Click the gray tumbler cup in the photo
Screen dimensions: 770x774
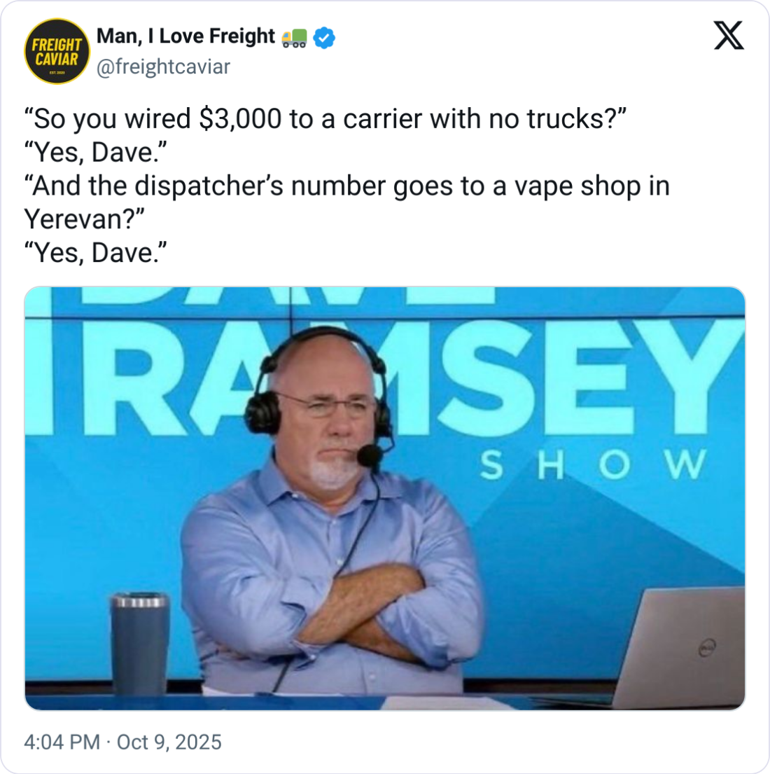(x=140, y=644)
